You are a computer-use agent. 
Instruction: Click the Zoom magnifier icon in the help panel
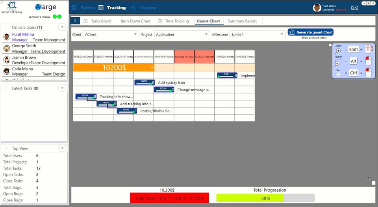338,50
